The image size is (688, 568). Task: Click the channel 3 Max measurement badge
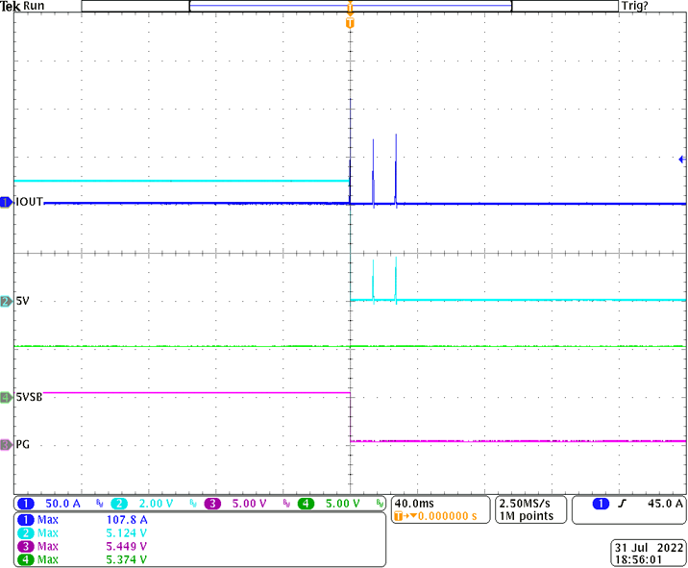click(x=26, y=547)
